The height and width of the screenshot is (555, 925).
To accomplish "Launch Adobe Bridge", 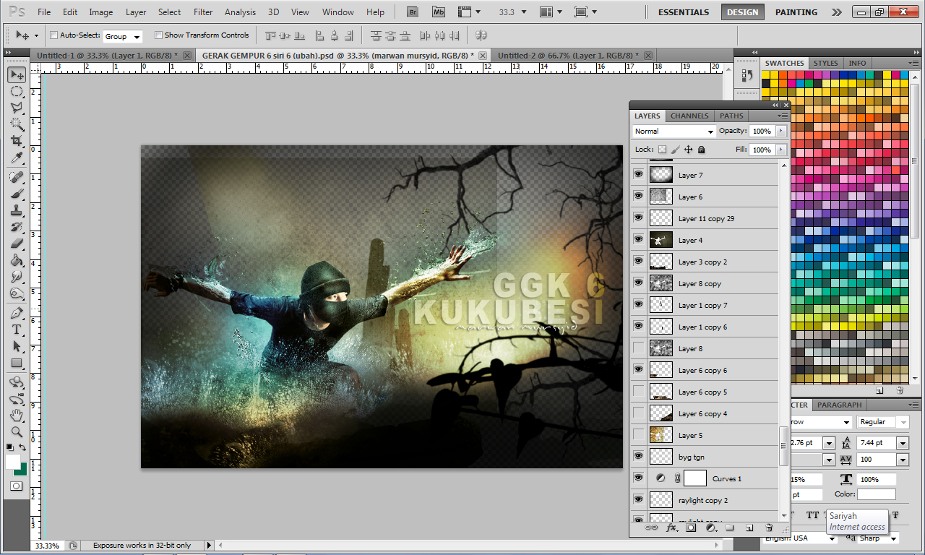I will pos(413,12).
